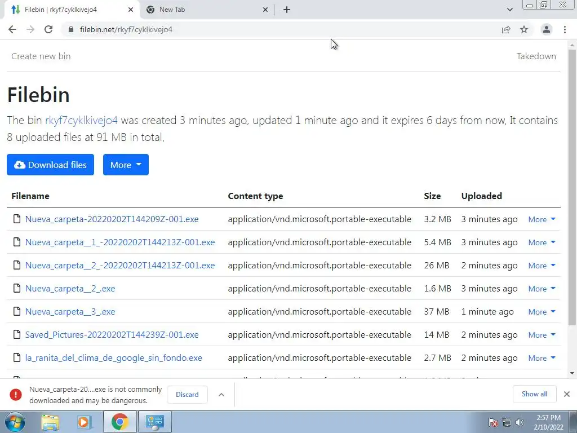Open the Windows Start menu

(x=15, y=422)
